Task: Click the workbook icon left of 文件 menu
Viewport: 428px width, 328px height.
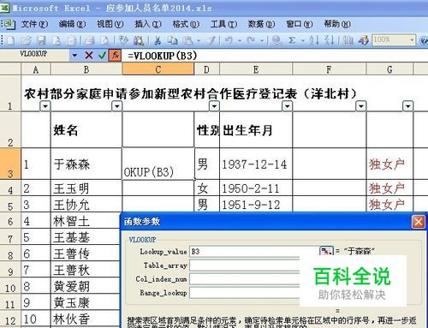Action: coord(9,24)
